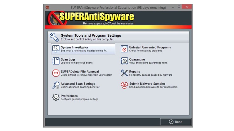Click 'View and restore quarantined items' text
Image resolution: width=234 pixels, height=131 pixels.
[148, 63]
